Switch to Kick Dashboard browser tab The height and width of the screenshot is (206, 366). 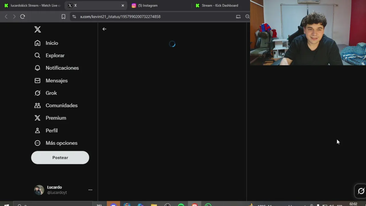click(220, 5)
